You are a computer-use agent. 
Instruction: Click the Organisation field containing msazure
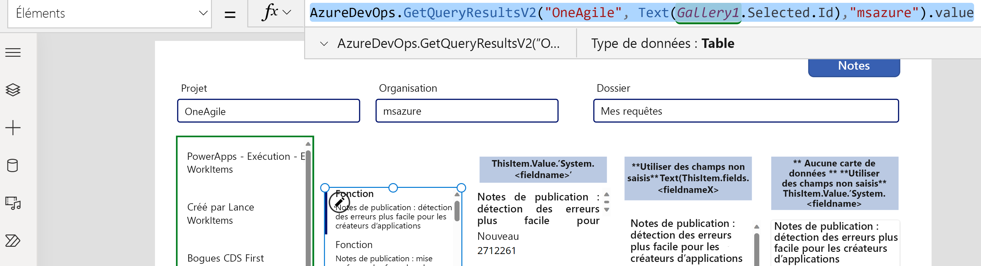pos(467,111)
